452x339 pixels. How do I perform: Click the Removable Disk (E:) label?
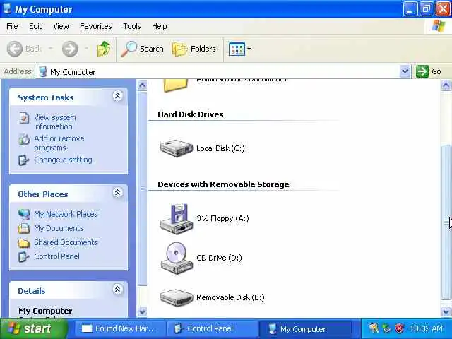[x=230, y=297]
